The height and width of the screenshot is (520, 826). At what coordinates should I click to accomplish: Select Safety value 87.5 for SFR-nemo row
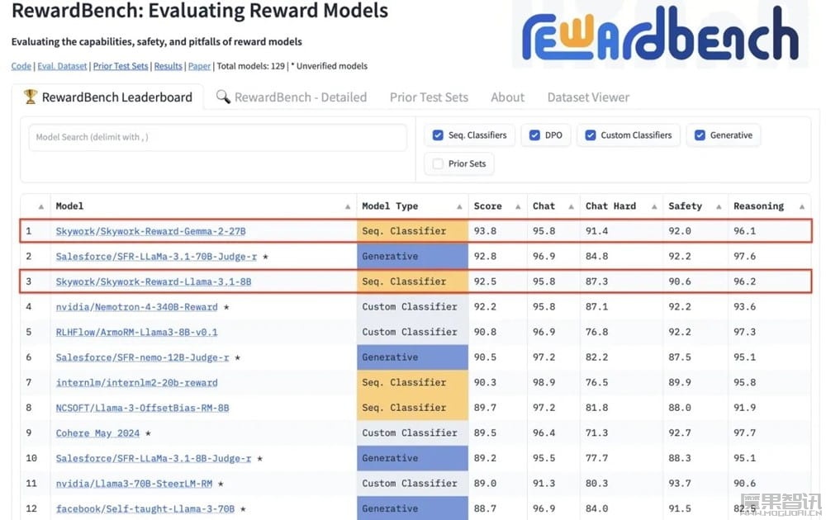click(680, 357)
